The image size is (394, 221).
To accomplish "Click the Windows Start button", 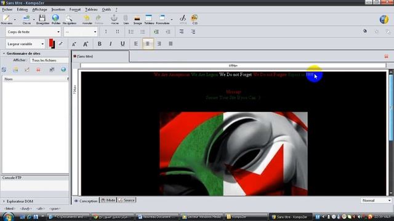I will [x=8, y=216].
